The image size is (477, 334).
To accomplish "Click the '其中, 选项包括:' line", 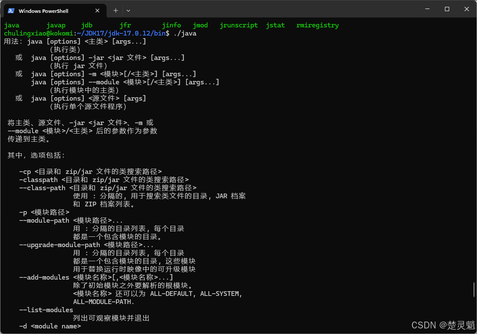I will [36, 155].
